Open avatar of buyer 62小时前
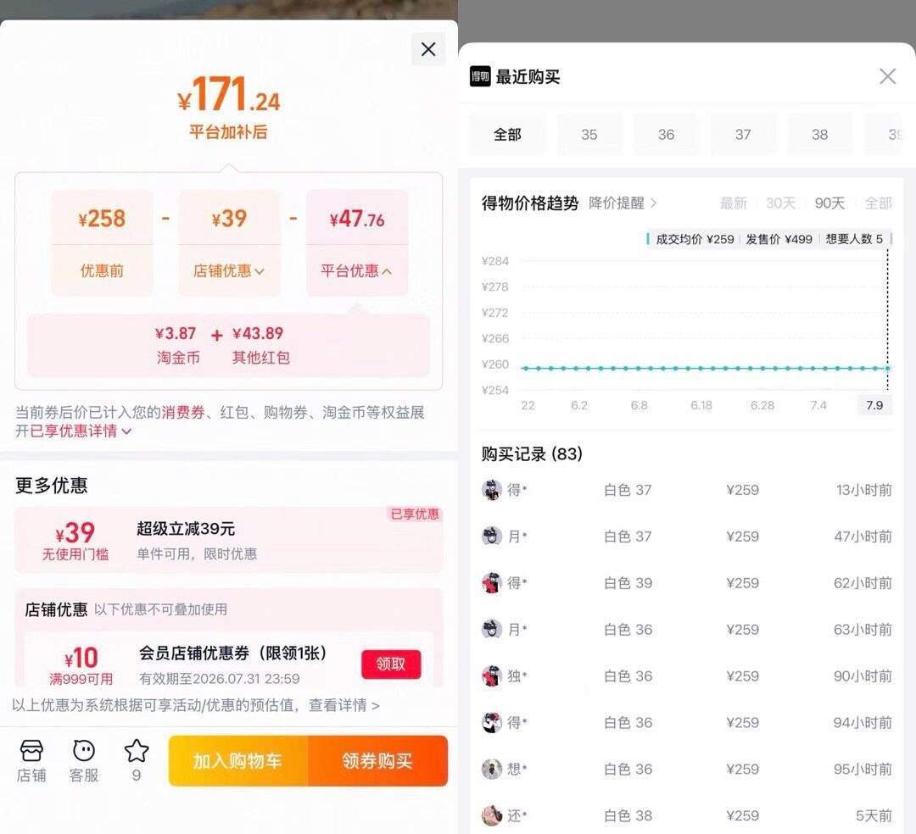Viewport: 916px width, 834px height. tap(492, 582)
